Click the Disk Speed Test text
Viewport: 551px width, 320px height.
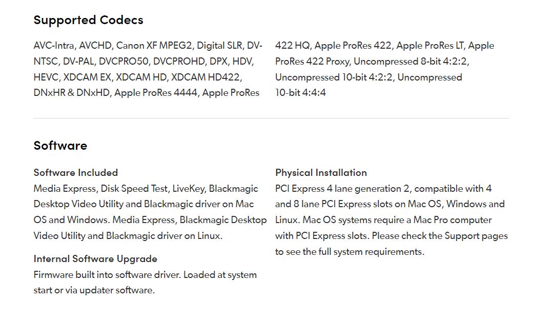134,189
